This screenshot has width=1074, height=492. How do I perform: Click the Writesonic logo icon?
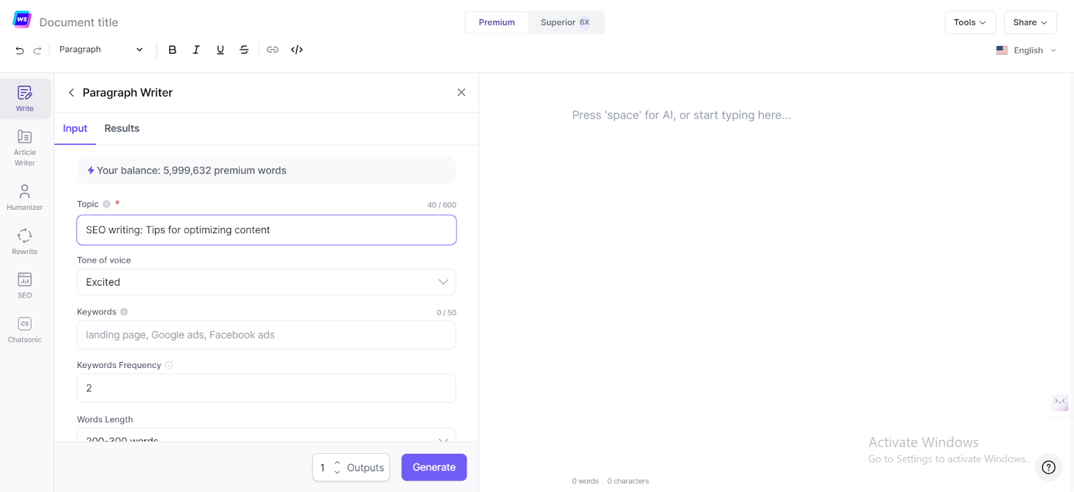coord(21,19)
